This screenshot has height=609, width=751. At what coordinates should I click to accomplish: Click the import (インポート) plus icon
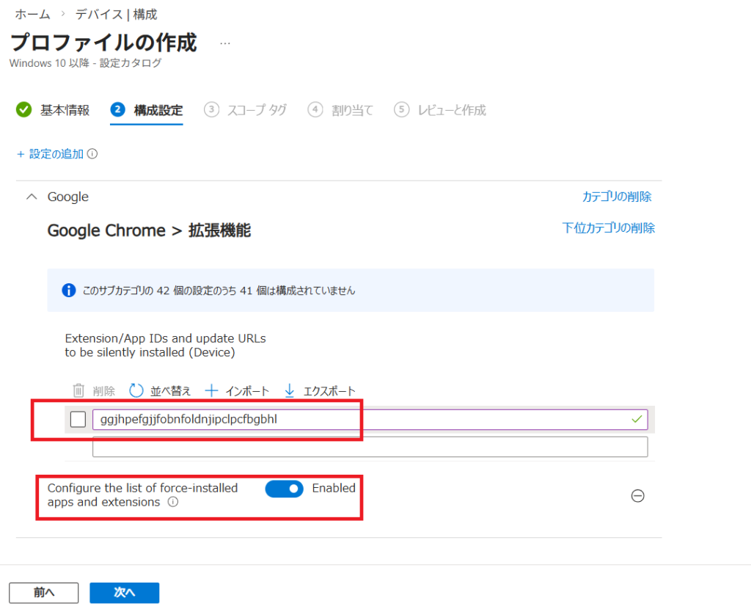pyautogui.click(x=211, y=391)
